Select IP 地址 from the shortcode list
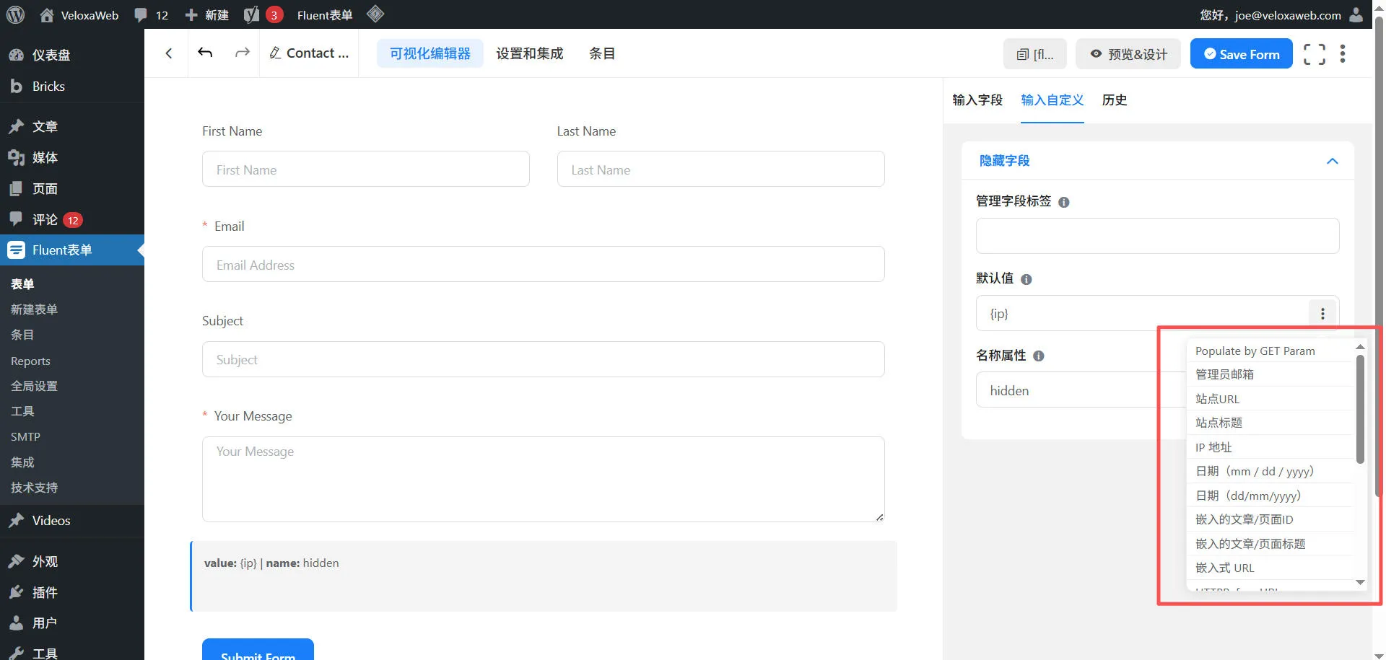Image resolution: width=1386 pixels, height=660 pixels. pos(1213,447)
